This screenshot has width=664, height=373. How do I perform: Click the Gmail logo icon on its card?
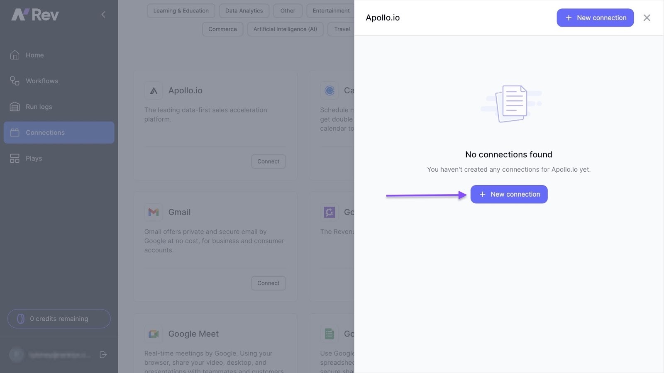(154, 212)
